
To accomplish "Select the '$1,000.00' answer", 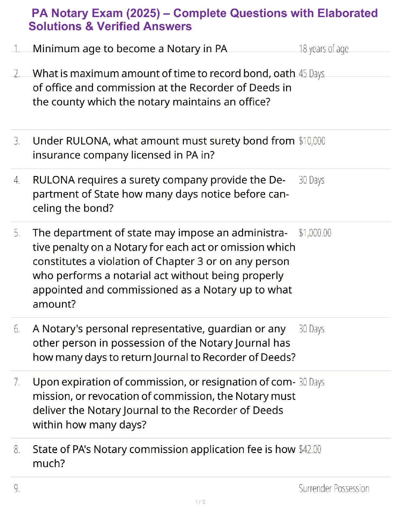I will pyautogui.click(x=315, y=233).
